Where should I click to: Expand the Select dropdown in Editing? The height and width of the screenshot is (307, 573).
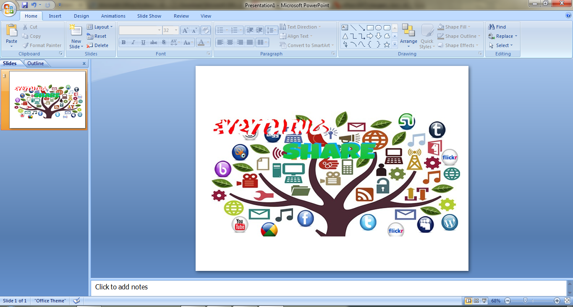(501, 45)
